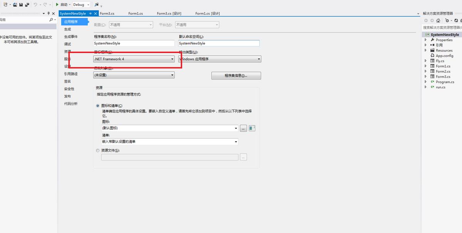Viewport: 462px width, 233px height.
Task: Click the Home icon in Solution Explorer
Action: [x=439, y=21]
